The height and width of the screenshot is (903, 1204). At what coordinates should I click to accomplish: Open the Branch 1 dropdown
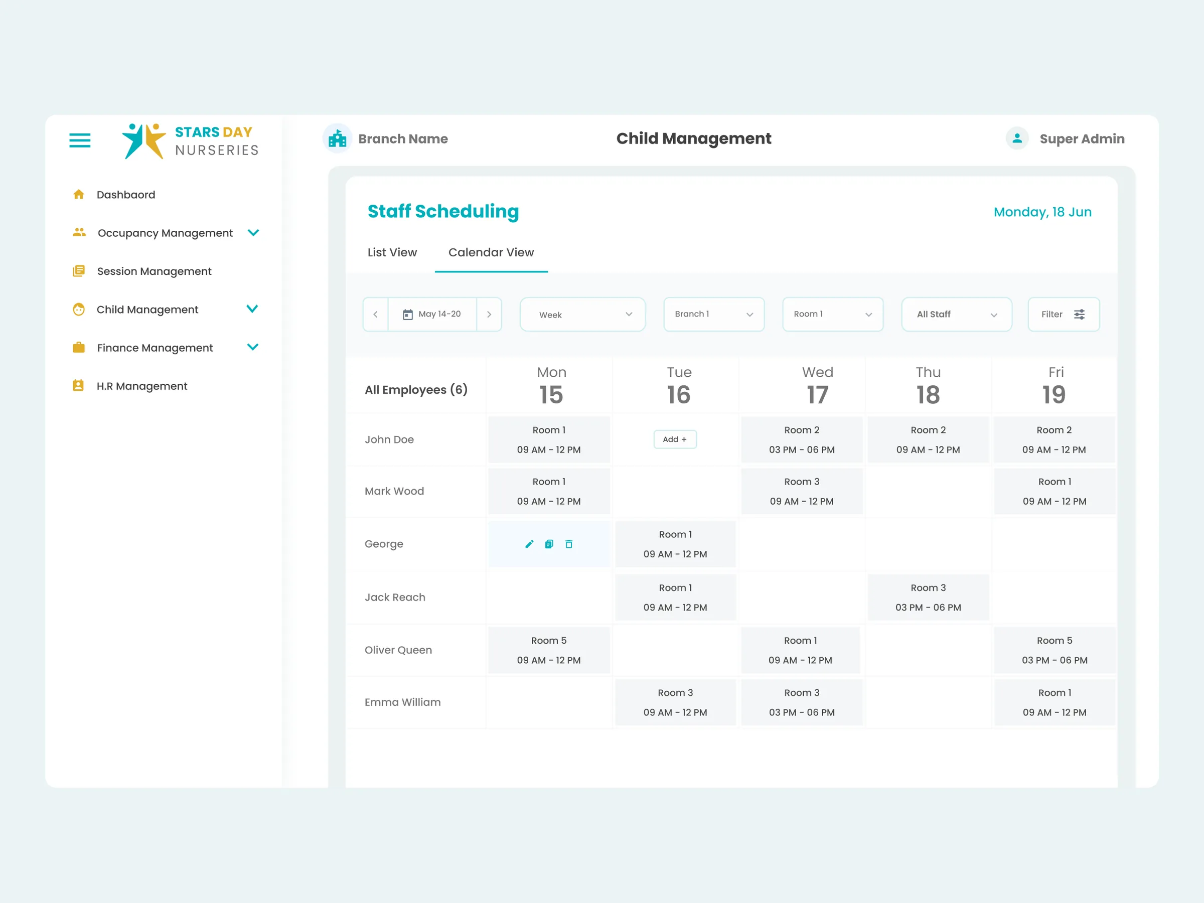(713, 314)
